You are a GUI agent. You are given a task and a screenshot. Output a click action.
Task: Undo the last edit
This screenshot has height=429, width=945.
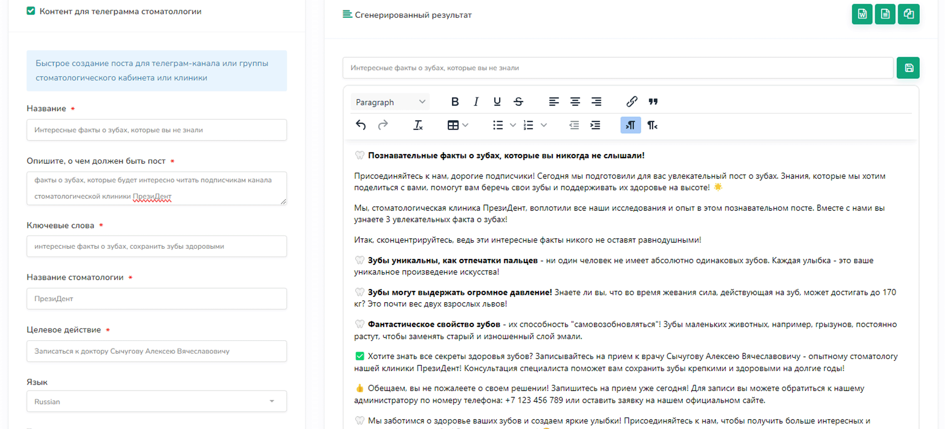click(361, 125)
